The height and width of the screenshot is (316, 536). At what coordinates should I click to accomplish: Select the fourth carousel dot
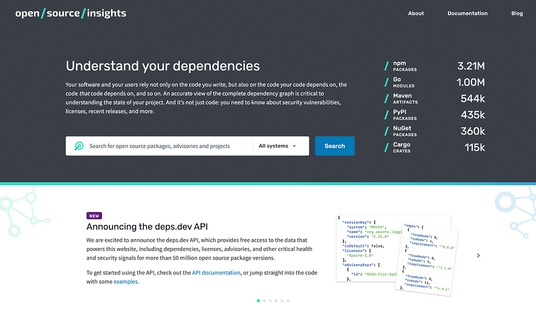click(276, 301)
